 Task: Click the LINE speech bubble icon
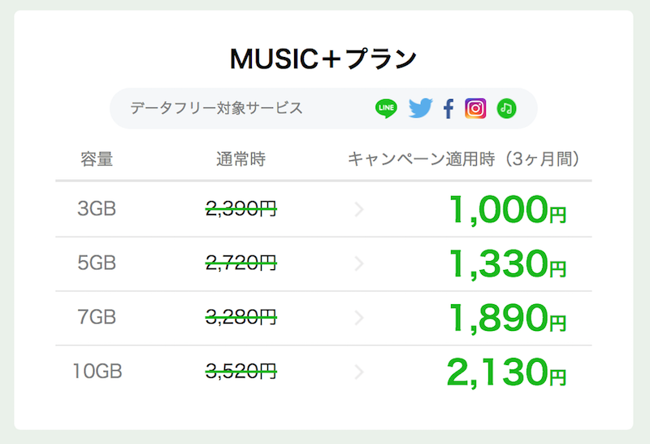pyautogui.click(x=386, y=108)
